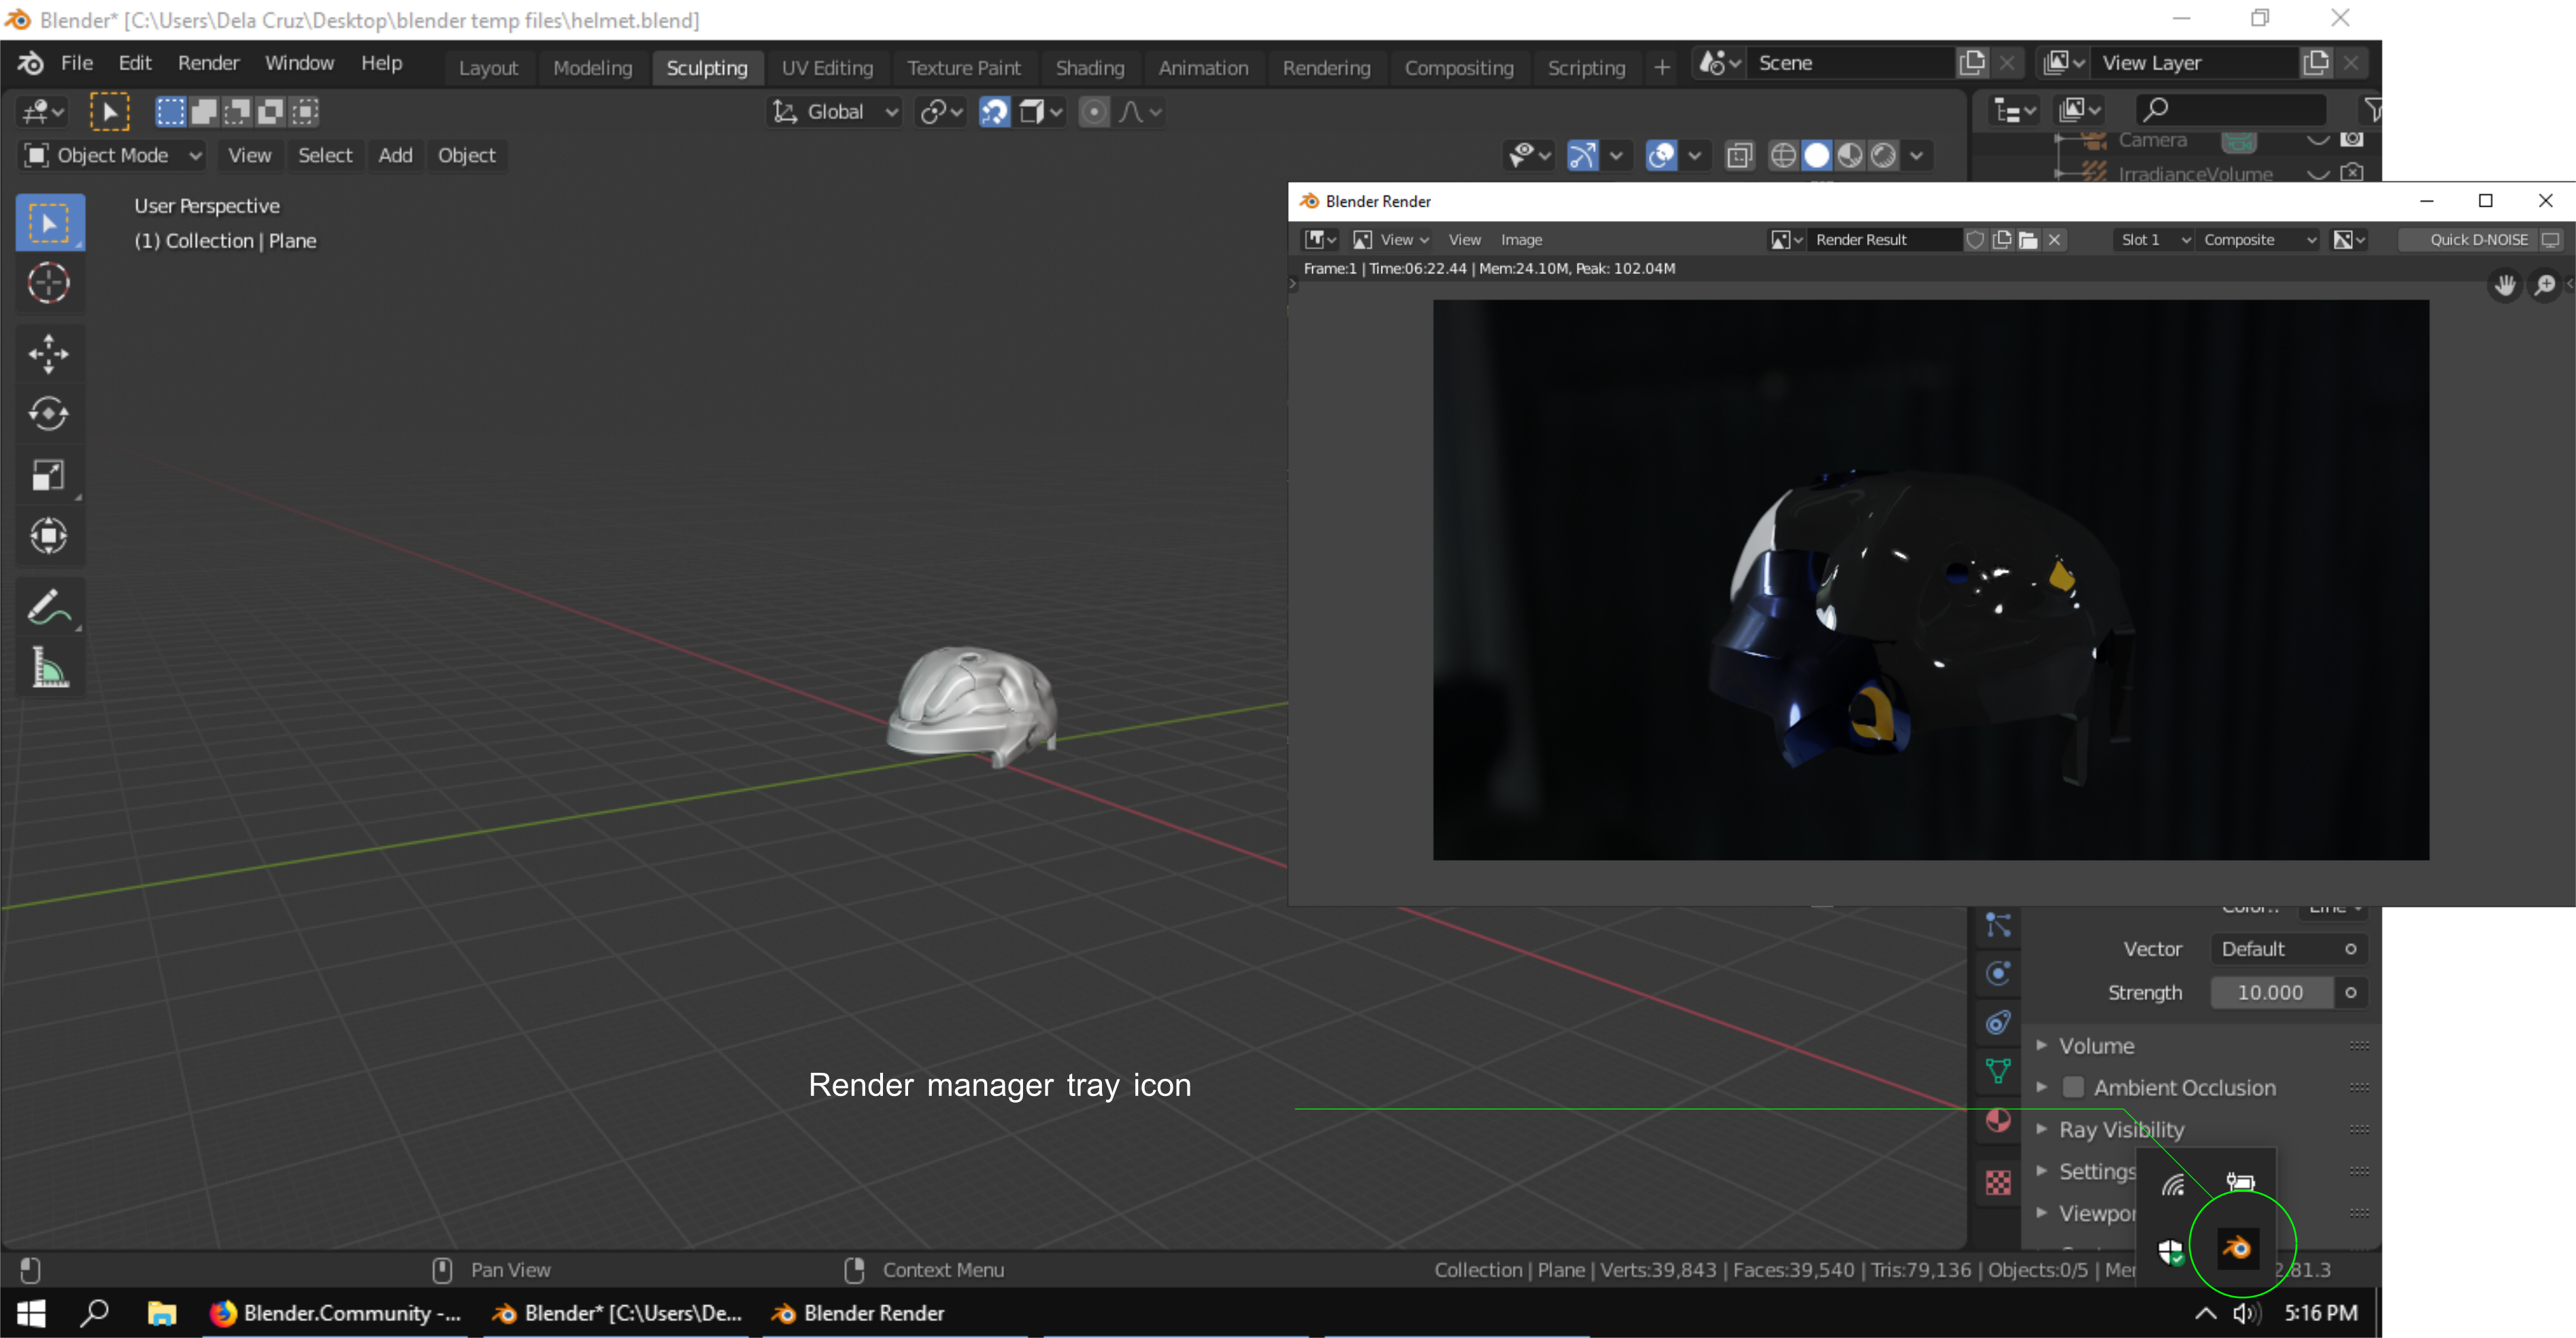Screen dimensions: 2576x1338
Task: Open the Vector Default dropdown
Action: tap(2289, 949)
